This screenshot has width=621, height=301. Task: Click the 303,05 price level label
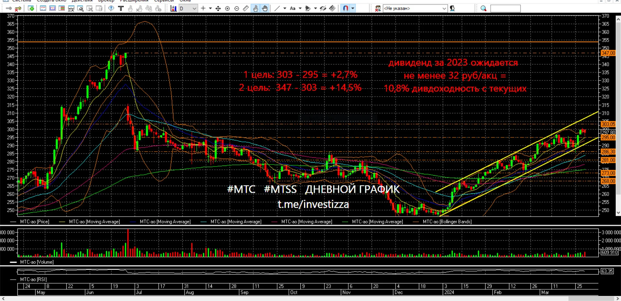(x=608, y=124)
